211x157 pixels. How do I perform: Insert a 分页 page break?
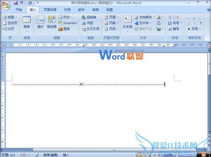[x=8, y=29]
